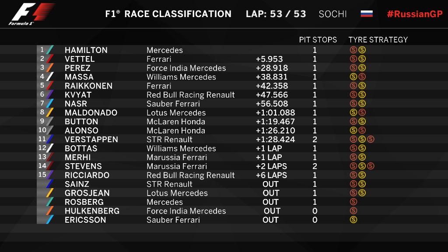
Task: Click Alonso's McLaren Honda team name
Action: click(176, 130)
